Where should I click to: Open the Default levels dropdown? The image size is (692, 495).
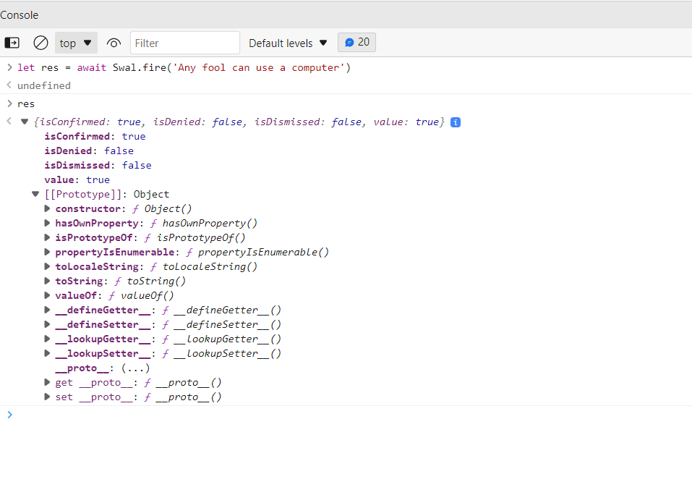[287, 43]
